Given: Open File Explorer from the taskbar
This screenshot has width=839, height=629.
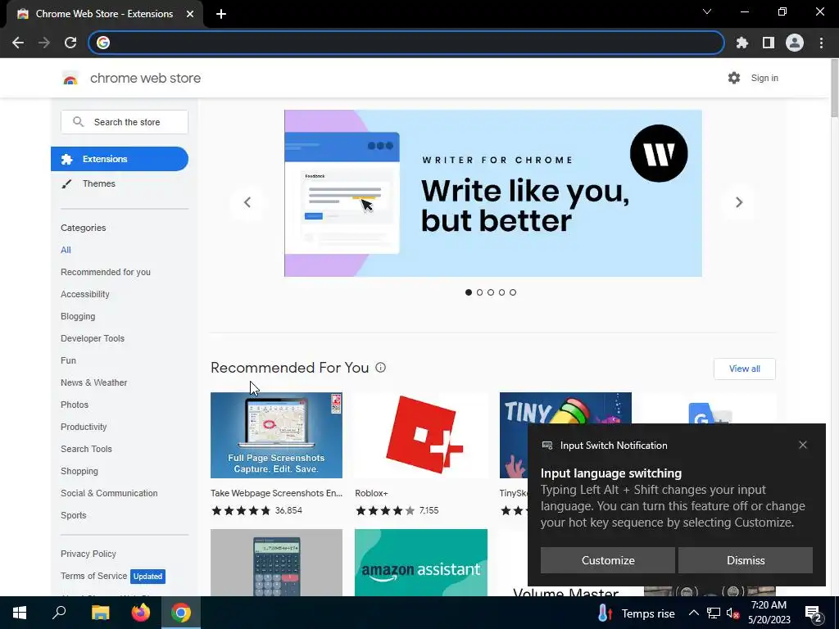Looking at the screenshot, I should pos(100,613).
